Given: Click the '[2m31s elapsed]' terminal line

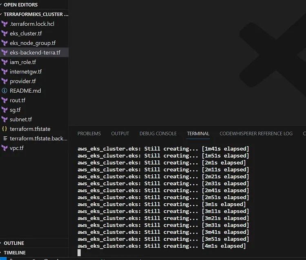Looking at the screenshot, I should (x=163, y=184).
